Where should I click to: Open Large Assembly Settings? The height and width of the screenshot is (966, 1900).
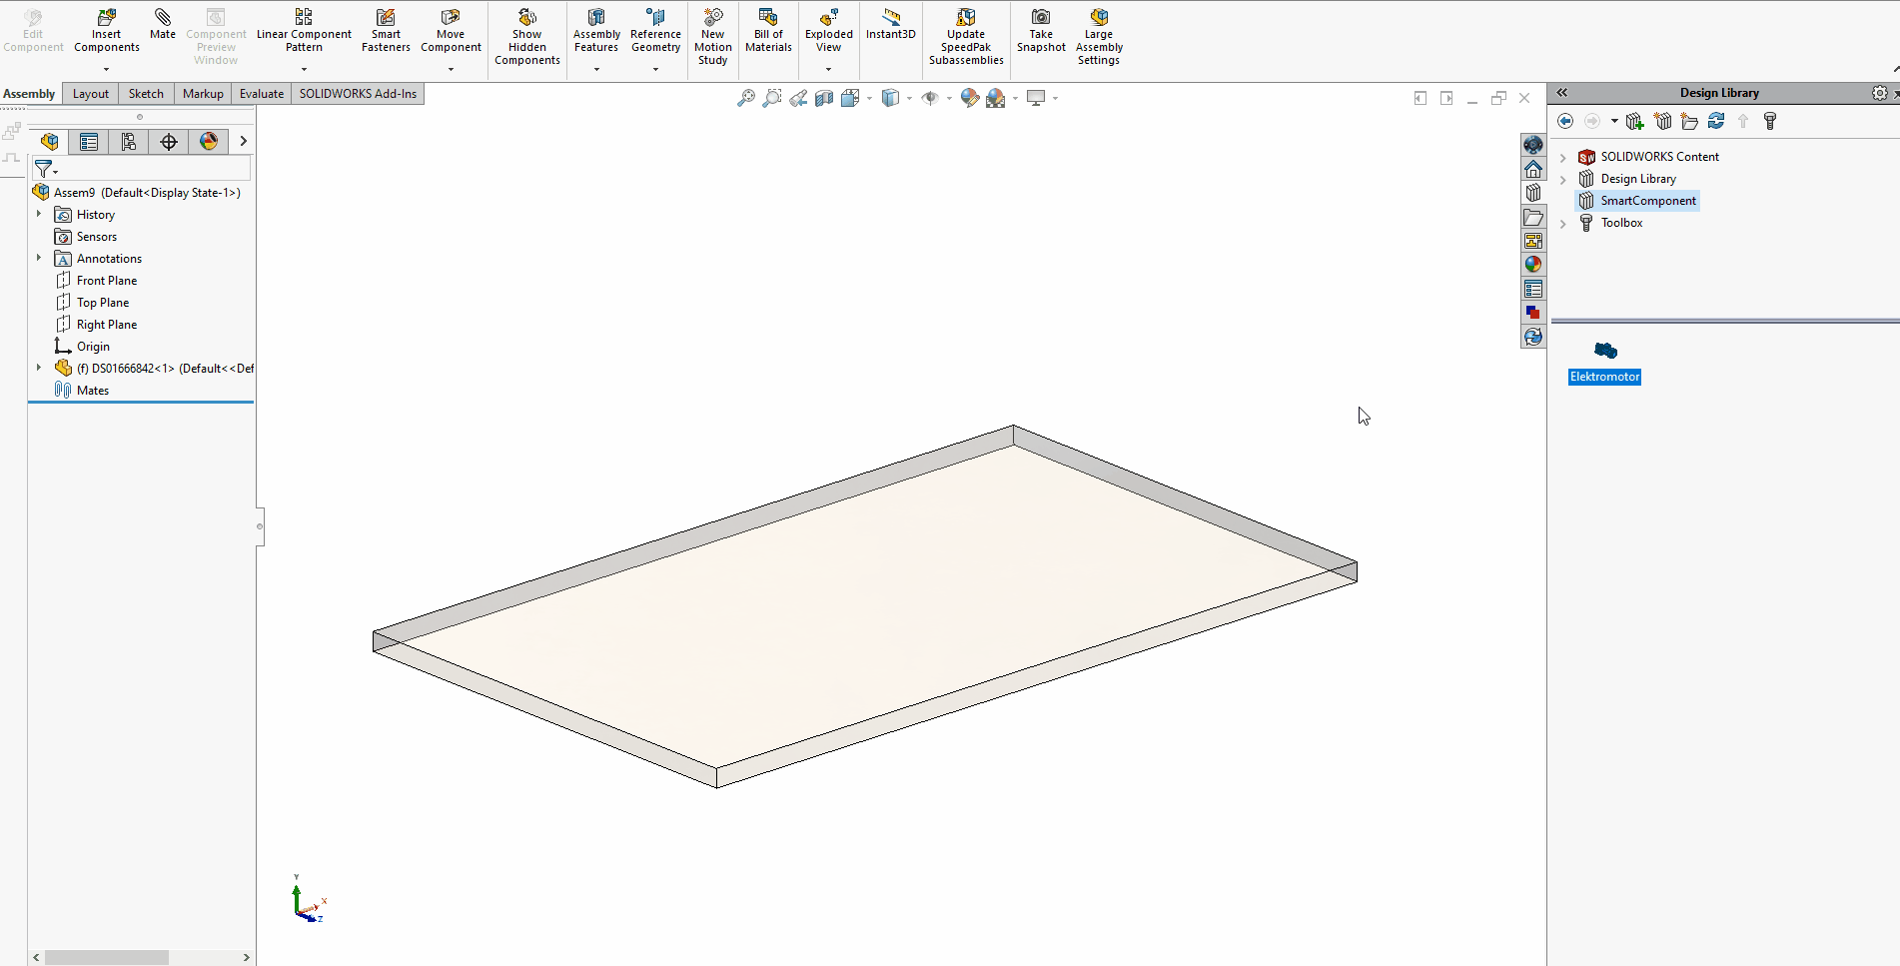tap(1099, 37)
